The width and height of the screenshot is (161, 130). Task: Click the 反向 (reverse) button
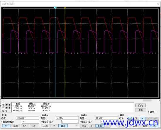pos(140,105)
